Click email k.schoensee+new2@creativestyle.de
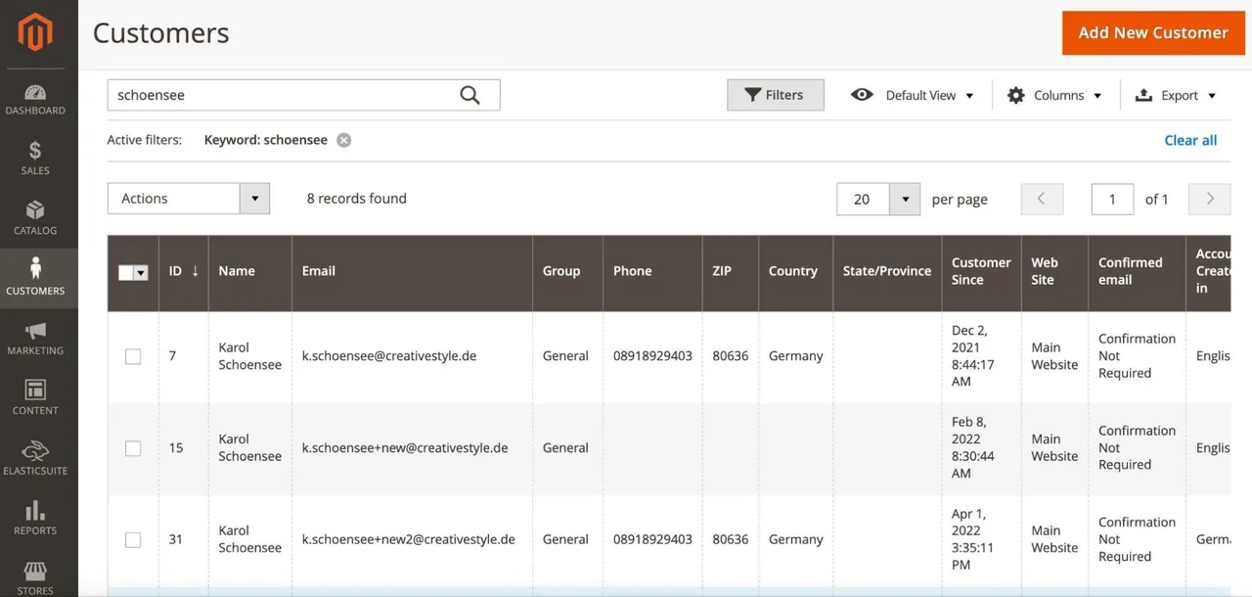 (x=409, y=539)
